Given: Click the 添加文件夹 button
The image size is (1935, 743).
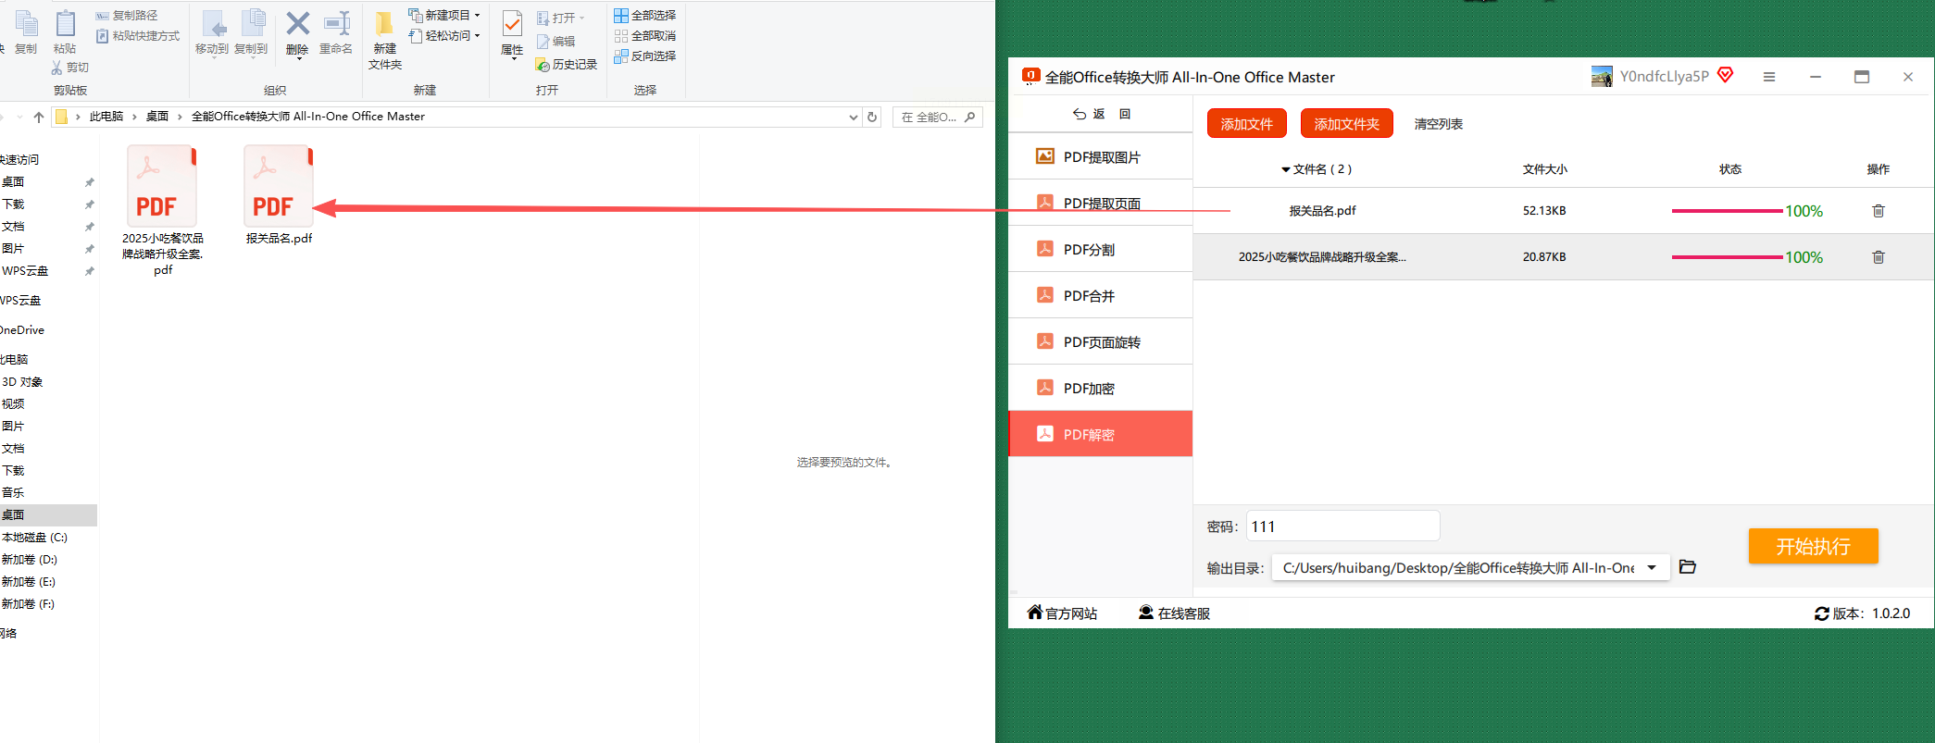Looking at the screenshot, I should tap(1346, 124).
